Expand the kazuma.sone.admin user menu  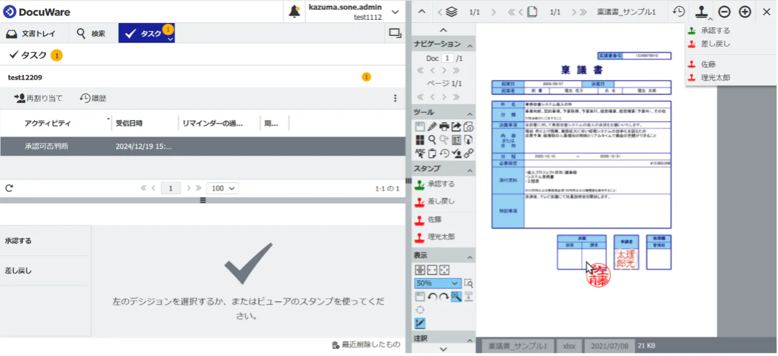(395, 12)
